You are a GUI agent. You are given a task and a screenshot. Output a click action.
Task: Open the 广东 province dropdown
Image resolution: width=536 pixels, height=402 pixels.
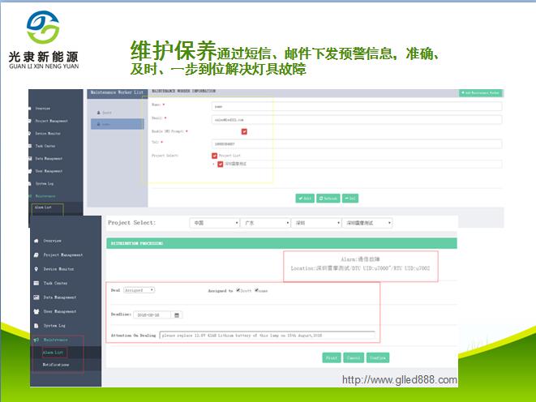(x=264, y=223)
